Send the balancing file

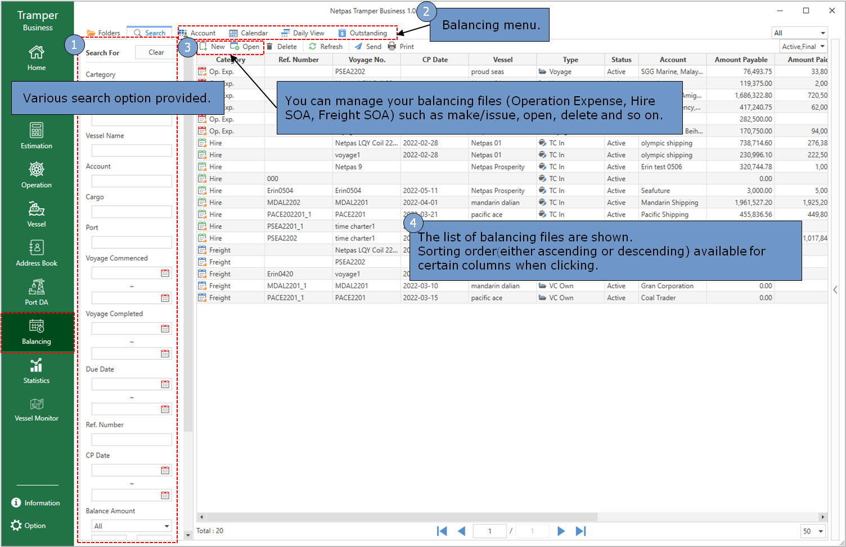(368, 47)
